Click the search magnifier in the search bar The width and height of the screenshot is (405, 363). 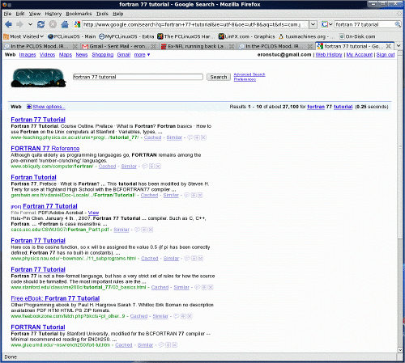(x=398, y=24)
